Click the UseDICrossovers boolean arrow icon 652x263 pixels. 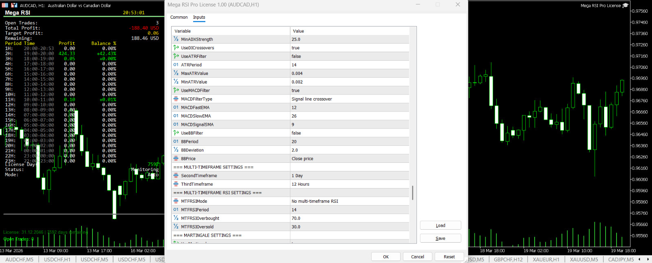[176, 48]
